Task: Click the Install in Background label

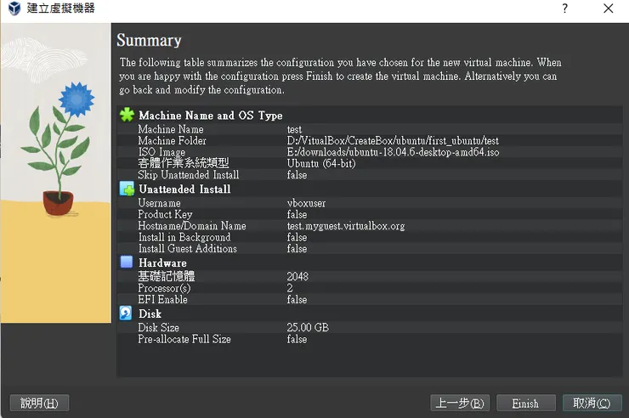Action: click(184, 237)
